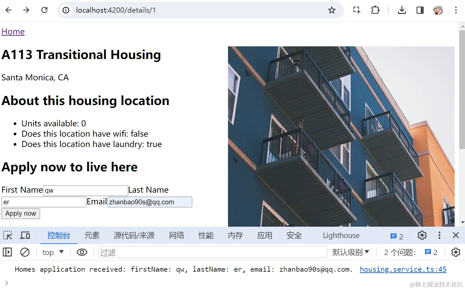
Task: Open the issues counter badge in the tab bar
Action: click(397, 236)
